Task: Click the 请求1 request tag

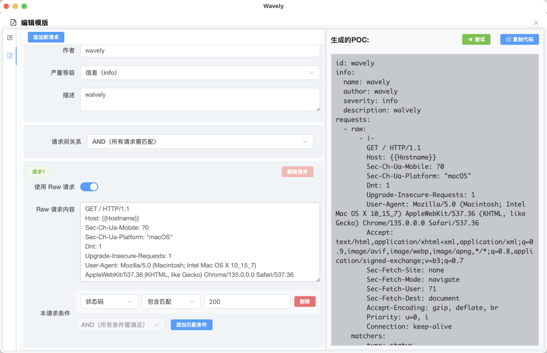Action: 38,172
